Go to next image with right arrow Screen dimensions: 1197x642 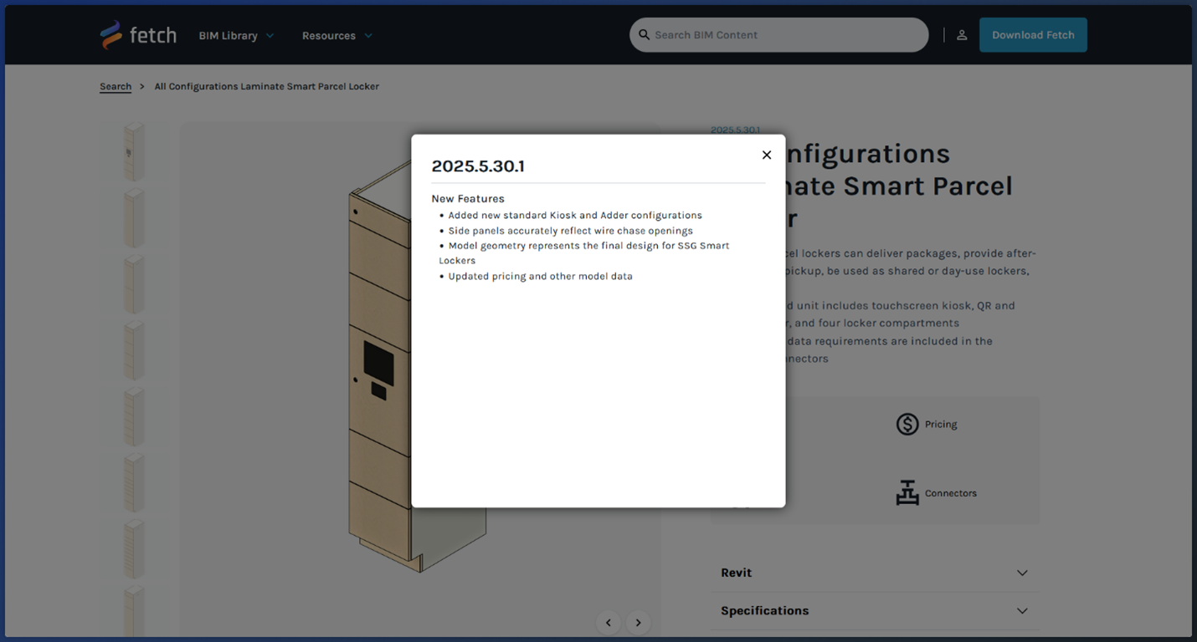coord(638,623)
